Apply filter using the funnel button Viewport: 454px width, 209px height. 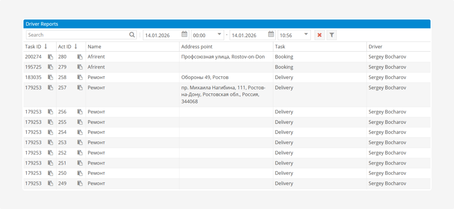332,35
